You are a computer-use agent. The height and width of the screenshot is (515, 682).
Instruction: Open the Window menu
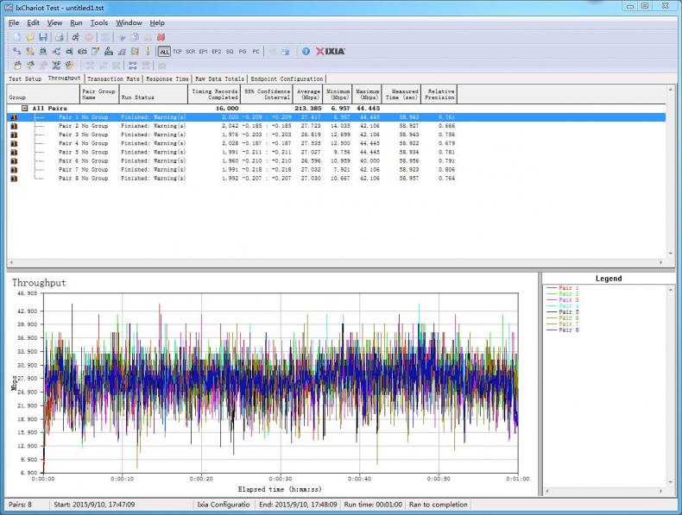point(129,23)
